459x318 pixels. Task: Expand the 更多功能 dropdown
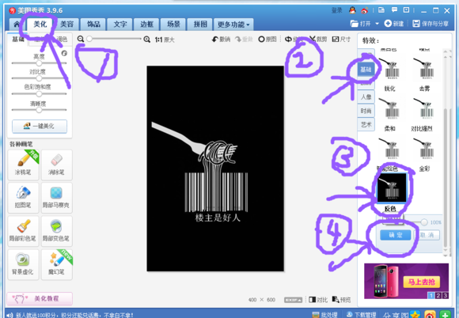[x=233, y=25]
